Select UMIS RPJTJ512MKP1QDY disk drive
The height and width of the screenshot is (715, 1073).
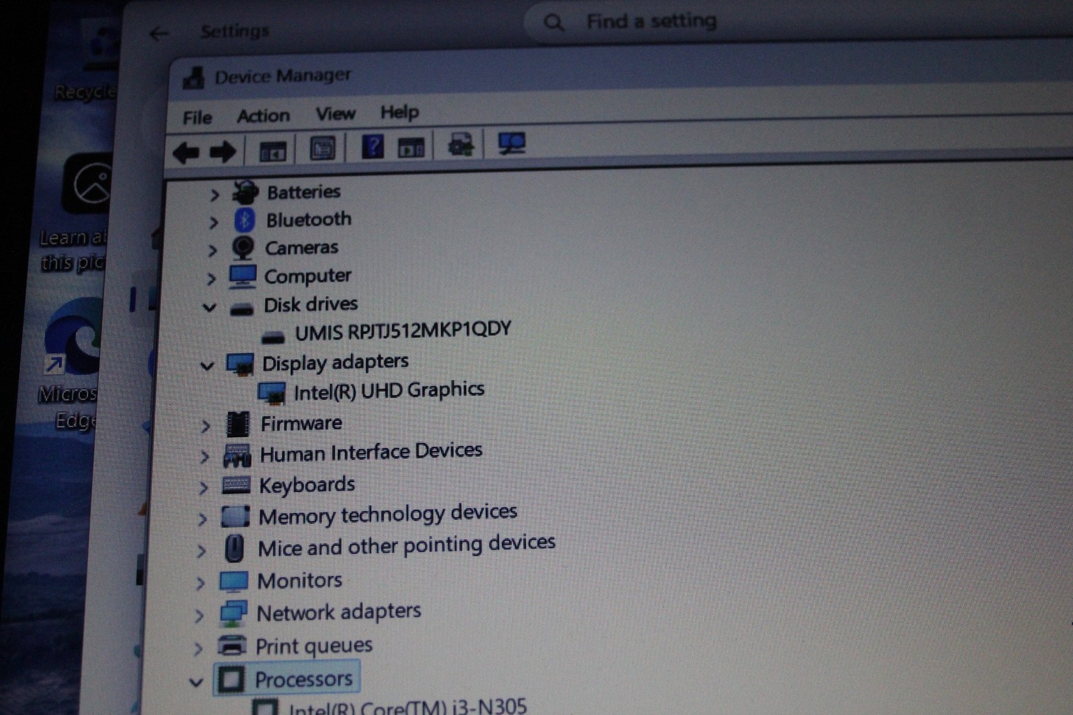[403, 331]
